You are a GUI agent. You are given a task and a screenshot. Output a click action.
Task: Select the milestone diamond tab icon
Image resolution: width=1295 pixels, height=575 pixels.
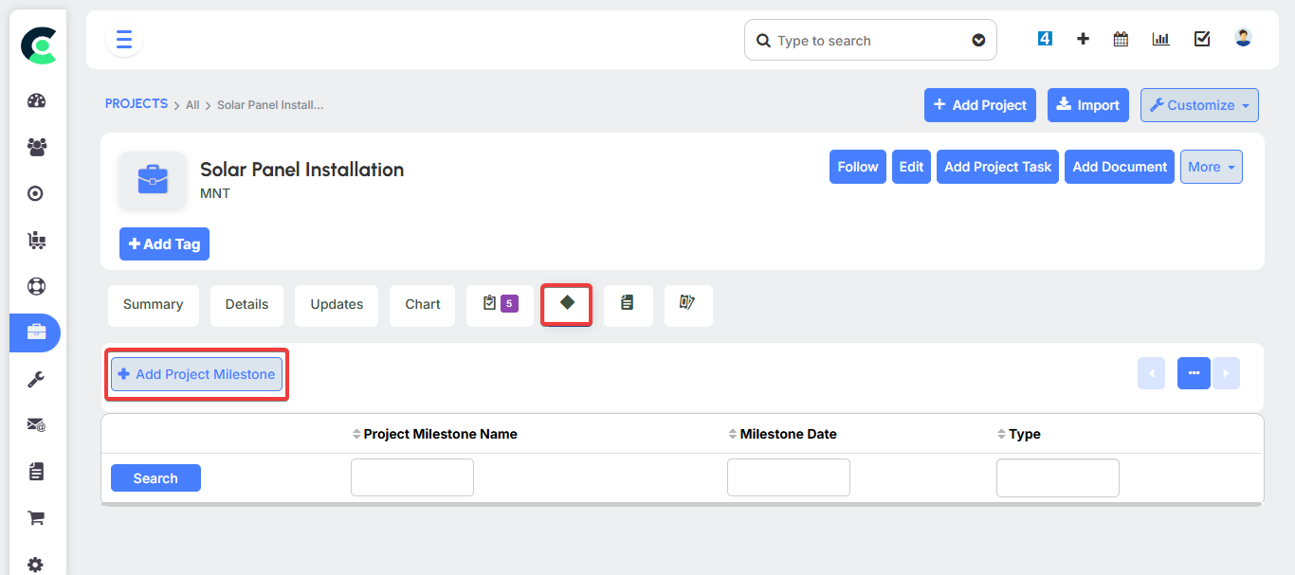click(566, 304)
